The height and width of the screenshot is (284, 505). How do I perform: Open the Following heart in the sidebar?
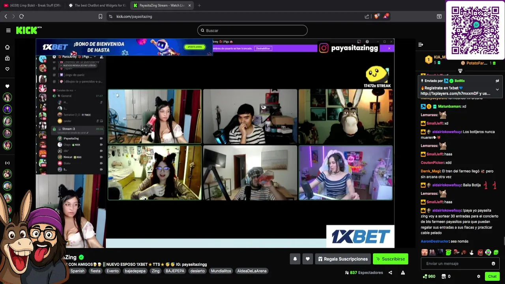[x=7, y=69]
